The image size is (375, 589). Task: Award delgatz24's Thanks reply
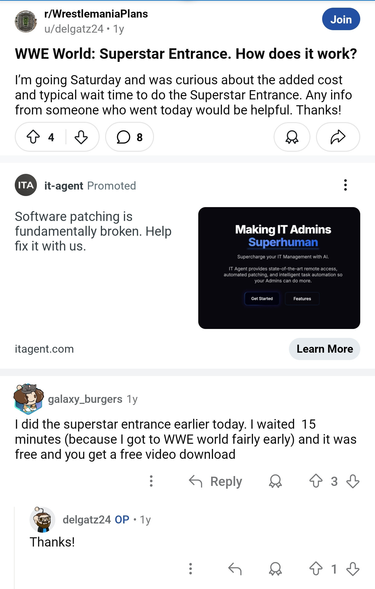pos(275,569)
